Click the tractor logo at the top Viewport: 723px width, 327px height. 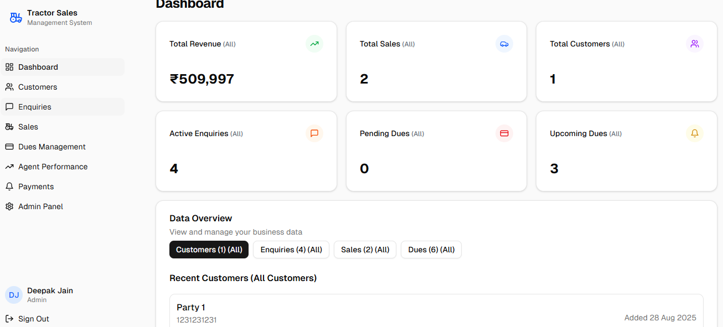pos(16,17)
